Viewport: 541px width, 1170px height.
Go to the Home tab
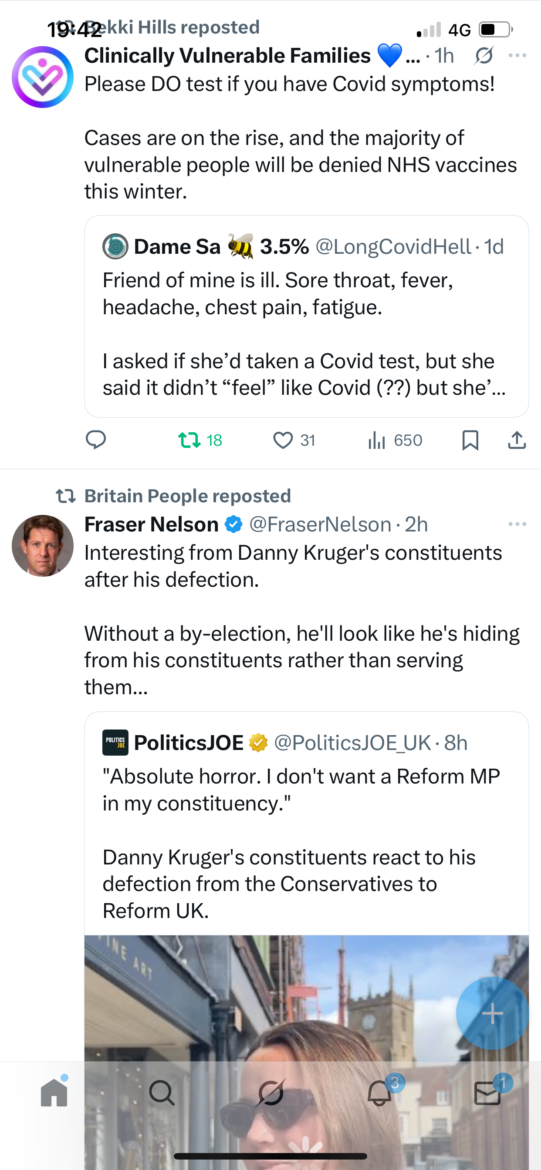pos(54,1093)
